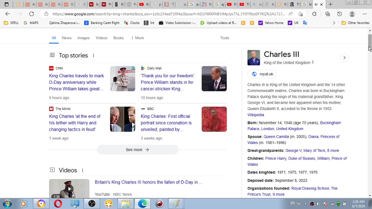Open Daily Mail Prince William story
The width and height of the screenshot is (372, 209).
168,82
